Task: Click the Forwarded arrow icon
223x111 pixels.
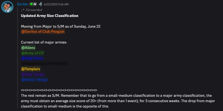Action: 23,10
